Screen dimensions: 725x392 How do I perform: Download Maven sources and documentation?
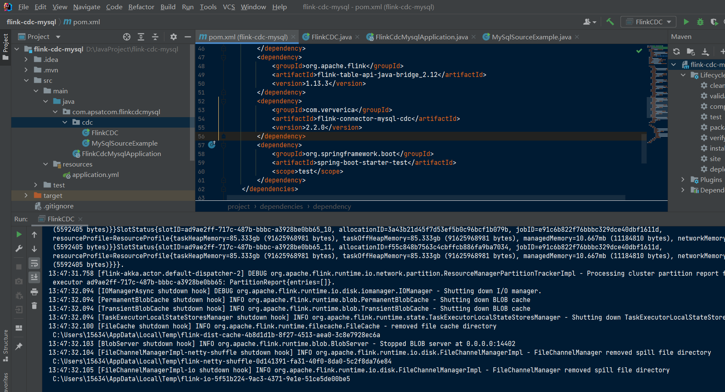[705, 51]
